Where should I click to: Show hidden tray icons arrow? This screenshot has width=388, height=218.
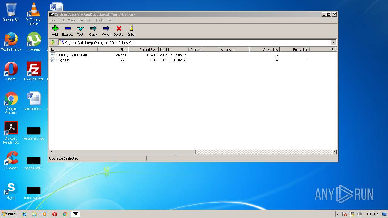pos(338,214)
